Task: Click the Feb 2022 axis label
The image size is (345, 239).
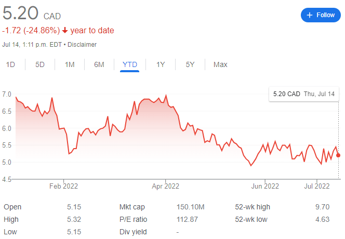Action: coord(63,186)
